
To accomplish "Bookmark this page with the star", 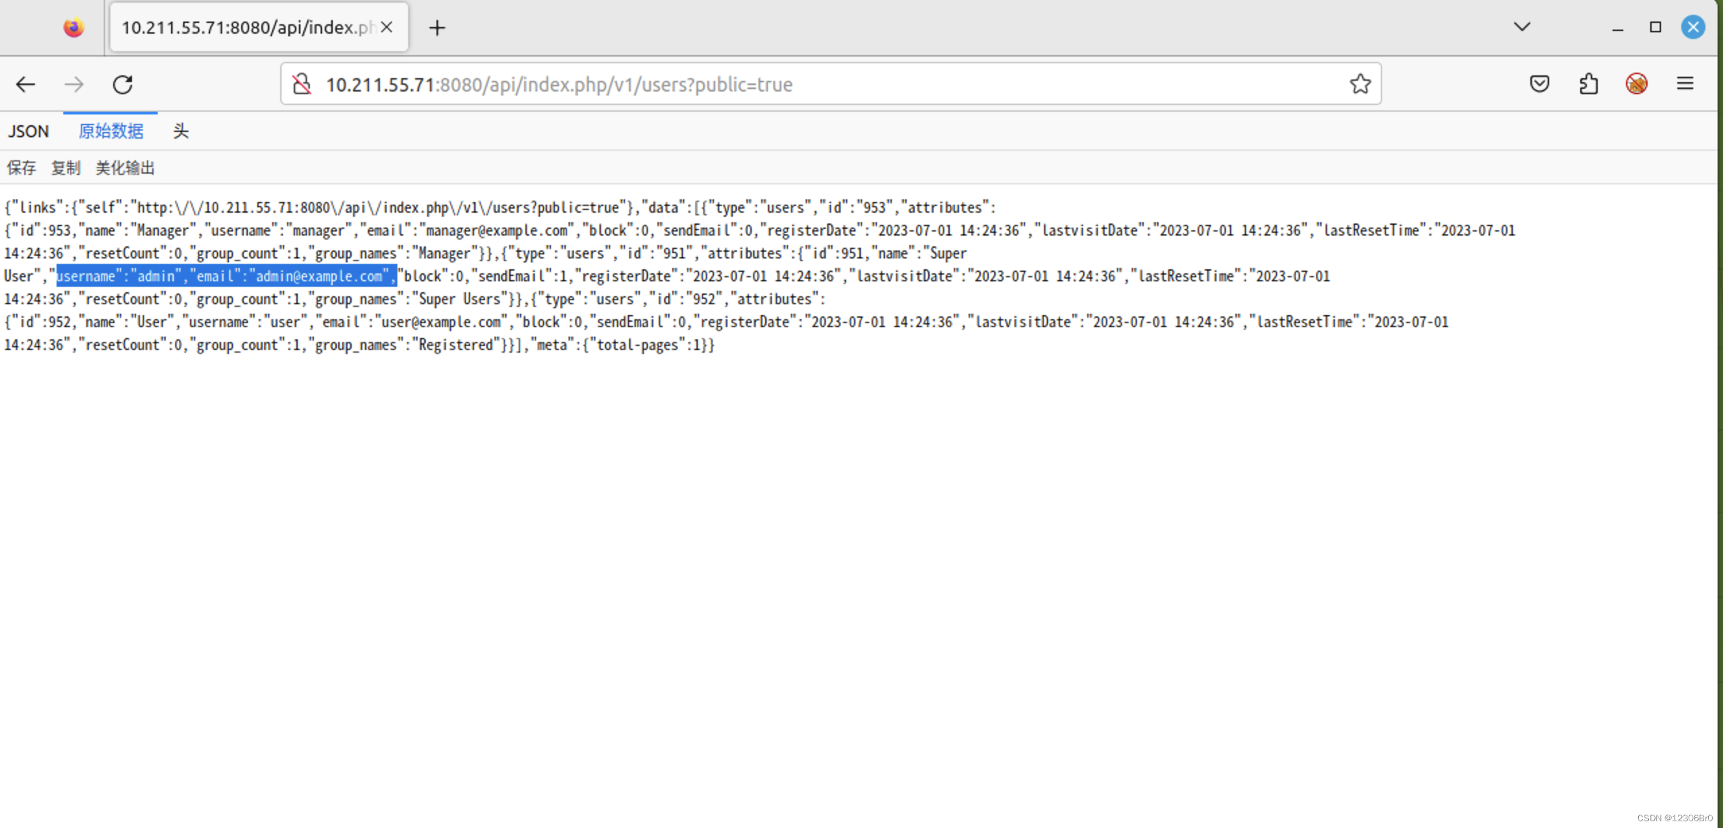I will (1360, 83).
